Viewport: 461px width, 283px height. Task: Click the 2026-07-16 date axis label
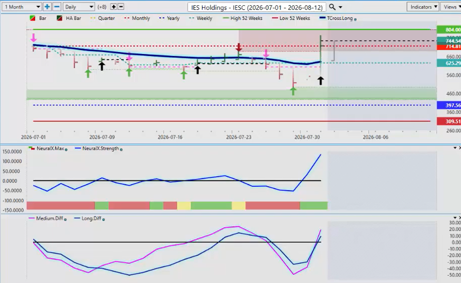click(x=170, y=137)
